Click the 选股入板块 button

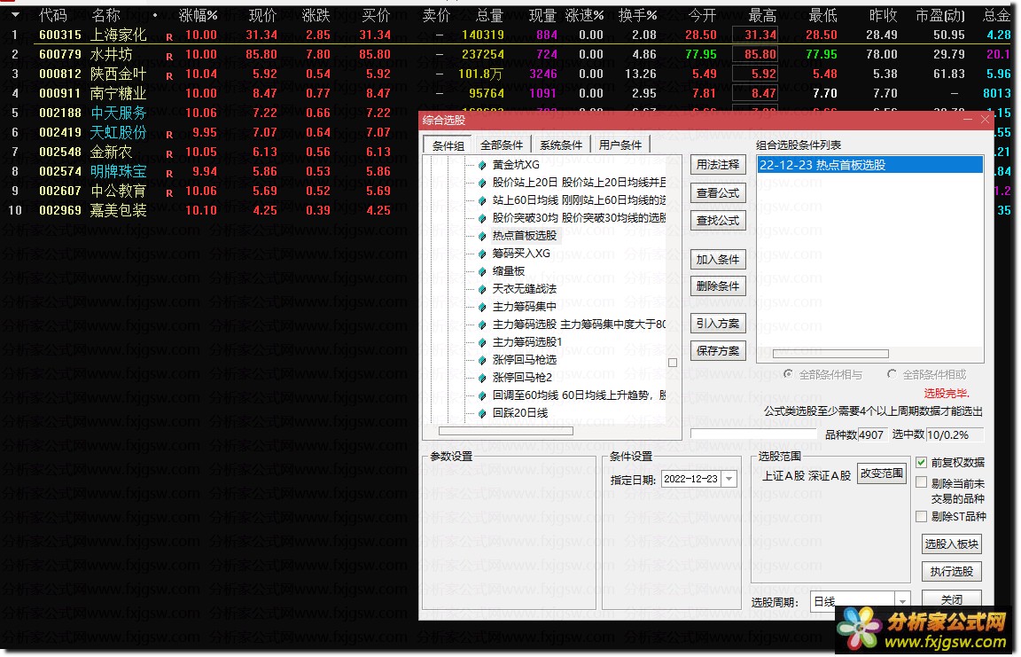click(x=951, y=544)
